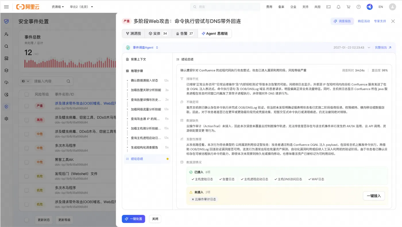Click the 调查报告 button
The width and height of the screenshot is (402, 227).
(x=342, y=21)
